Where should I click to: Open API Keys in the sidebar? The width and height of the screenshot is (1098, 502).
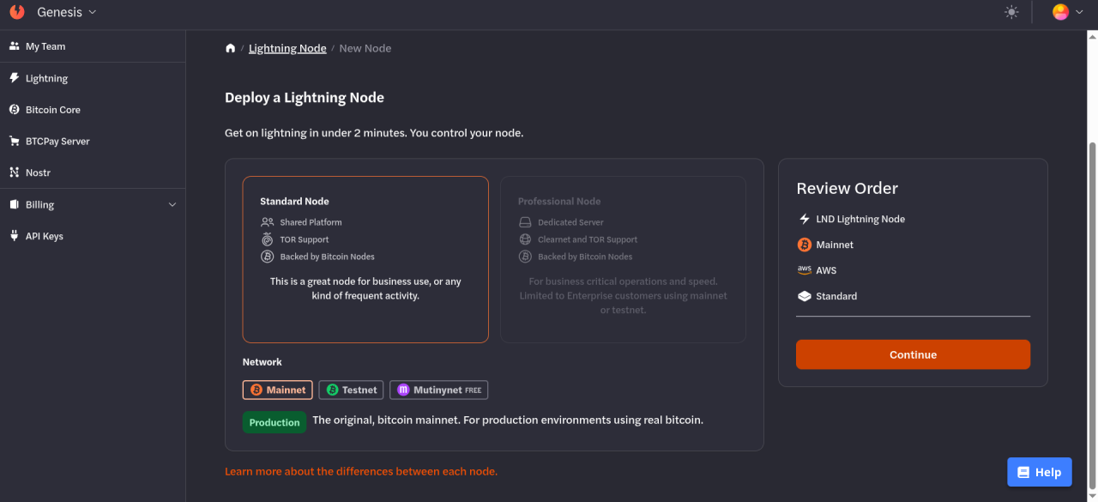pyautogui.click(x=93, y=236)
